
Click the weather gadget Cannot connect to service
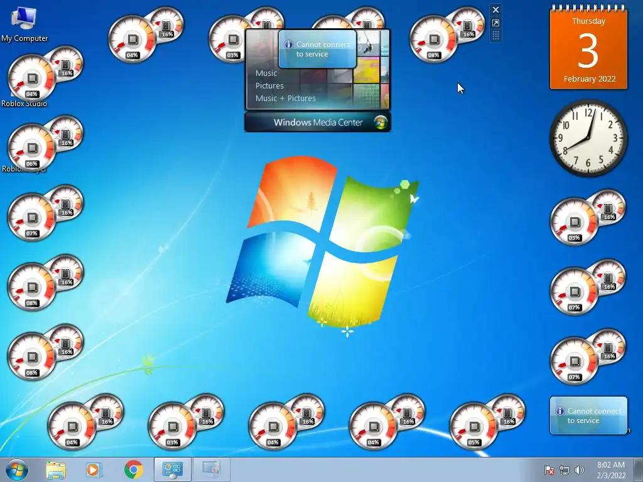[x=588, y=415]
